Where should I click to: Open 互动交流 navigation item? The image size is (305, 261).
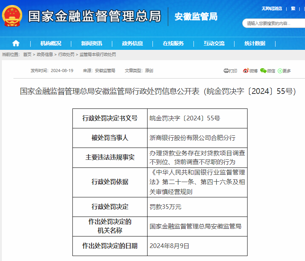click(214, 43)
